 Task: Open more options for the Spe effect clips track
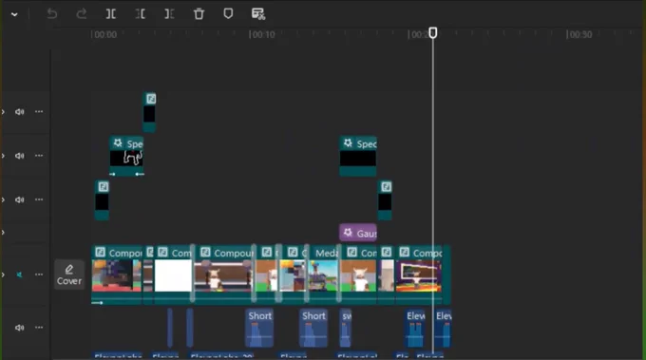coord(39,156)
